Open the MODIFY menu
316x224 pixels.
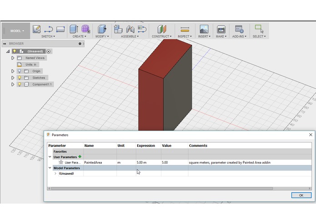102,36
